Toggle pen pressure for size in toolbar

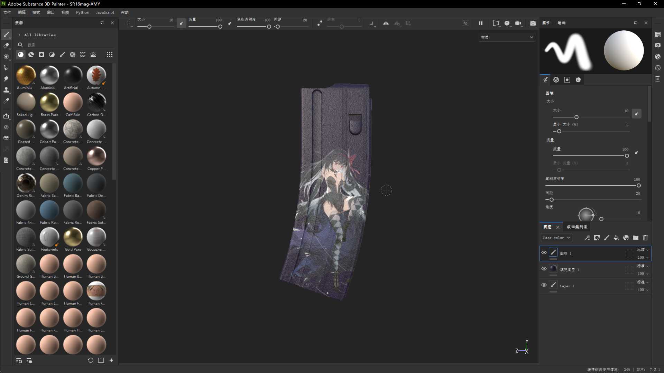coord(182,23)
